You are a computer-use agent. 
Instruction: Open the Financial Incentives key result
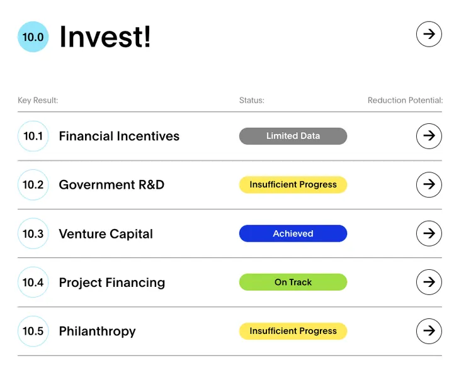pyautogui.click(x=119, y=136)
